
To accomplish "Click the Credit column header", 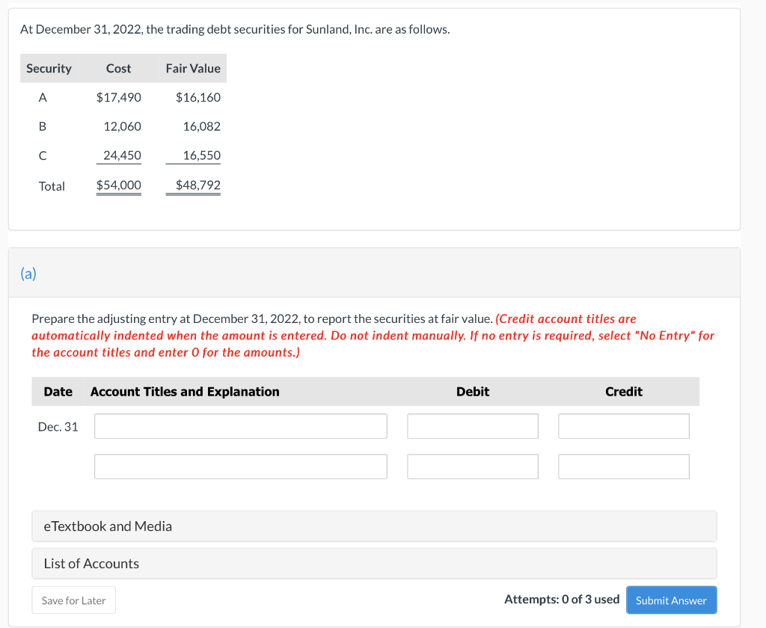I will (624, 392).
